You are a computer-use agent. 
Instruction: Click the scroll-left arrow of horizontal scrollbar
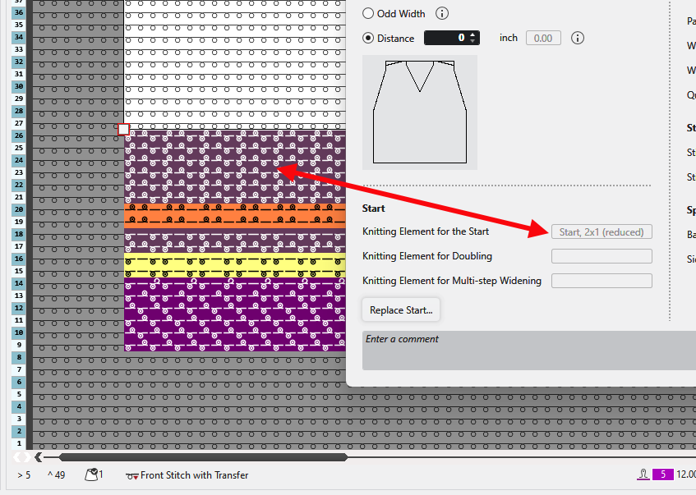click(x=39, y=457)
